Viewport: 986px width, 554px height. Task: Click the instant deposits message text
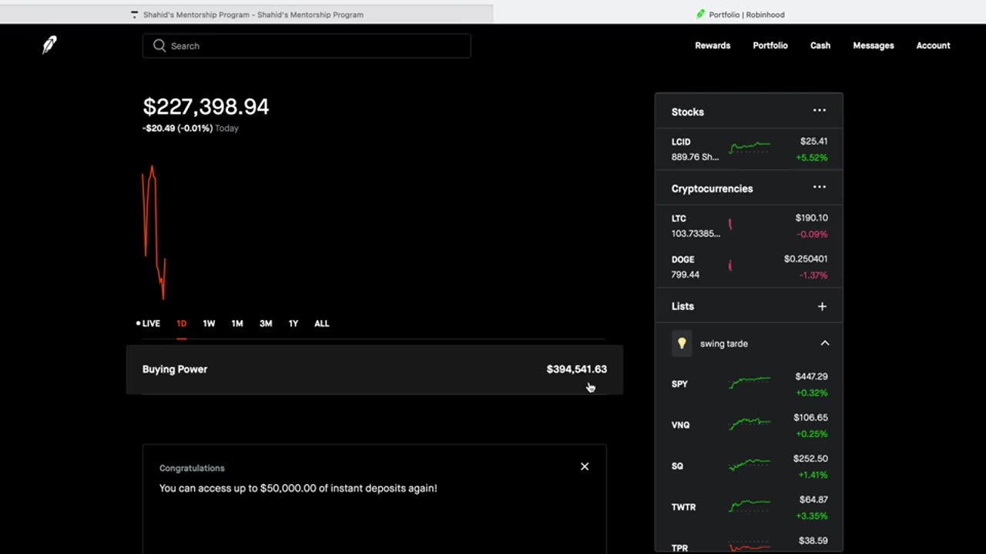pos(298,488)
